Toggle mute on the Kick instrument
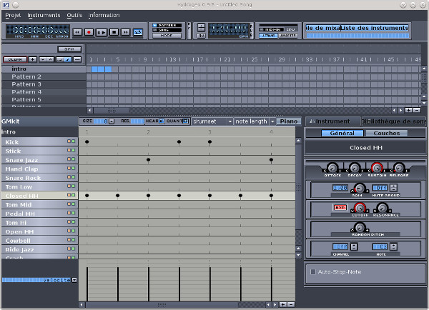Screen dimensions: 429x310 (68, 142)
